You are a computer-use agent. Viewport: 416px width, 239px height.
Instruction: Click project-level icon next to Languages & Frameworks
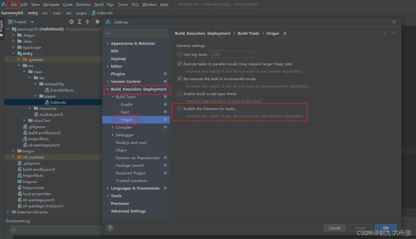coord(165,188)
